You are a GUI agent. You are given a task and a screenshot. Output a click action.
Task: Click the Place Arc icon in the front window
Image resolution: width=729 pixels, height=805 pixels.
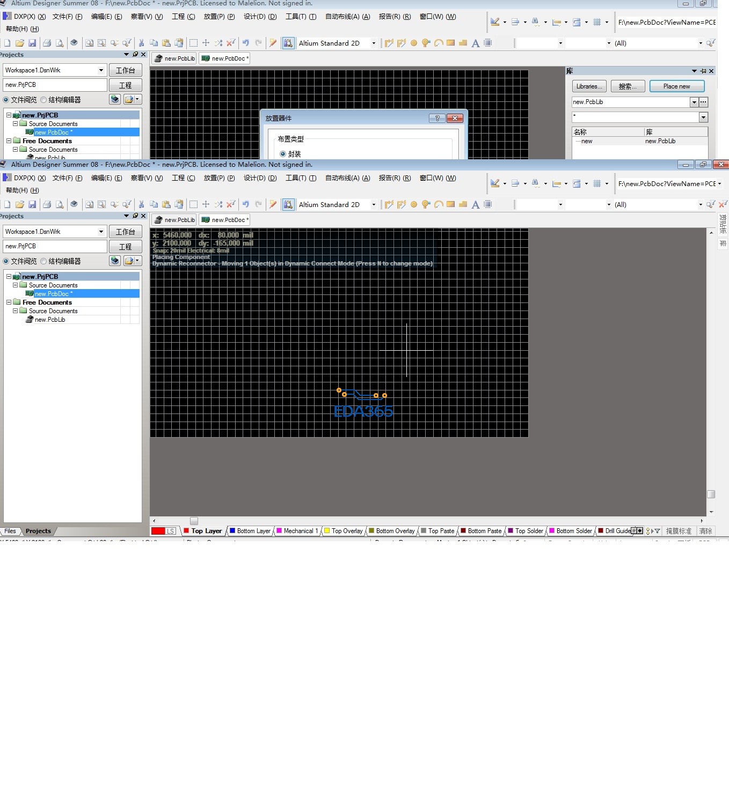(x=439, y=204)
